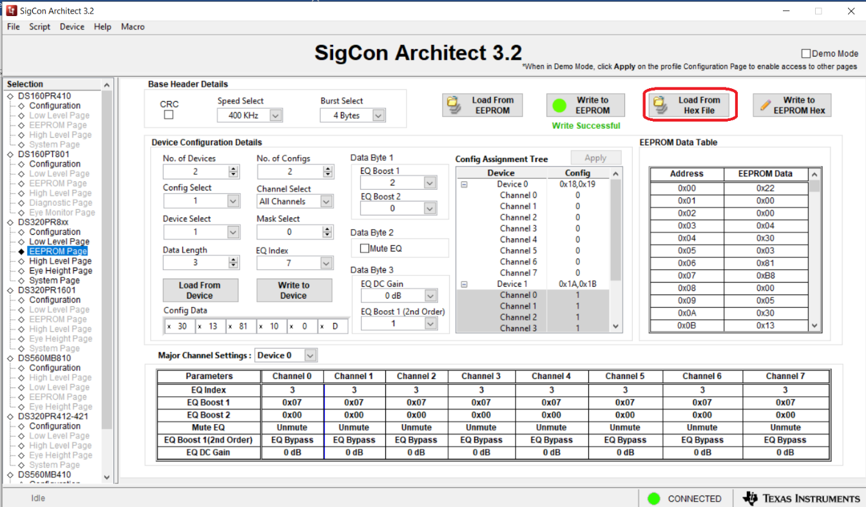Open the Device Select dropdown
This screenshot has width=866, height=507.
233,232
